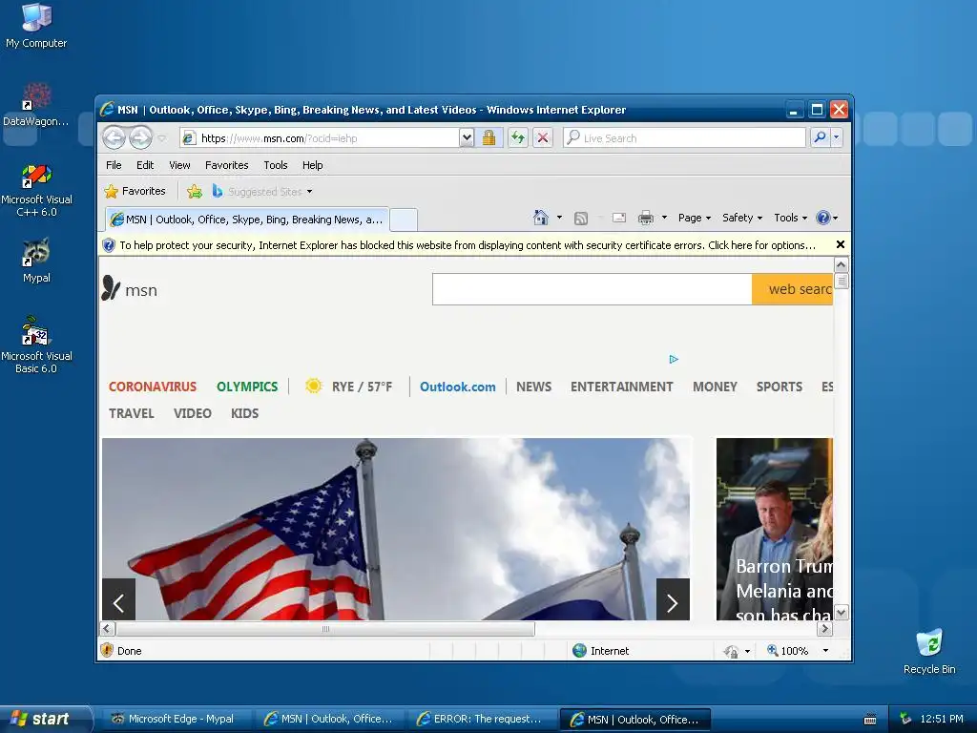Click the blue Help question icon
Screen dimensions: 977x733
pyautogui.click(x=823, y=218)
